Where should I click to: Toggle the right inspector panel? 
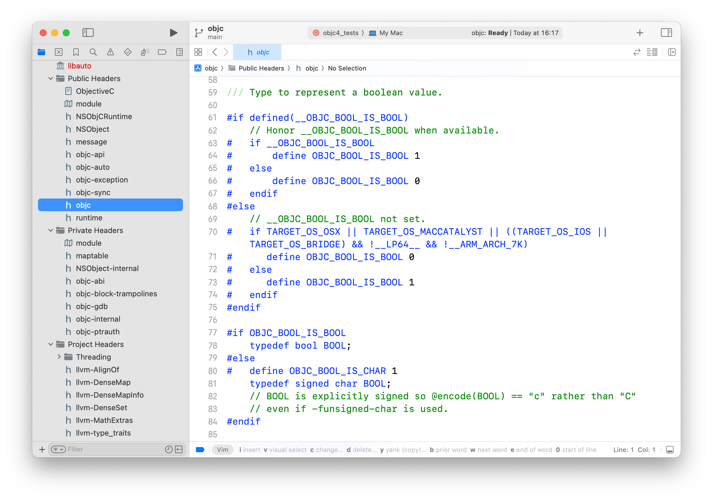point(666,33)
